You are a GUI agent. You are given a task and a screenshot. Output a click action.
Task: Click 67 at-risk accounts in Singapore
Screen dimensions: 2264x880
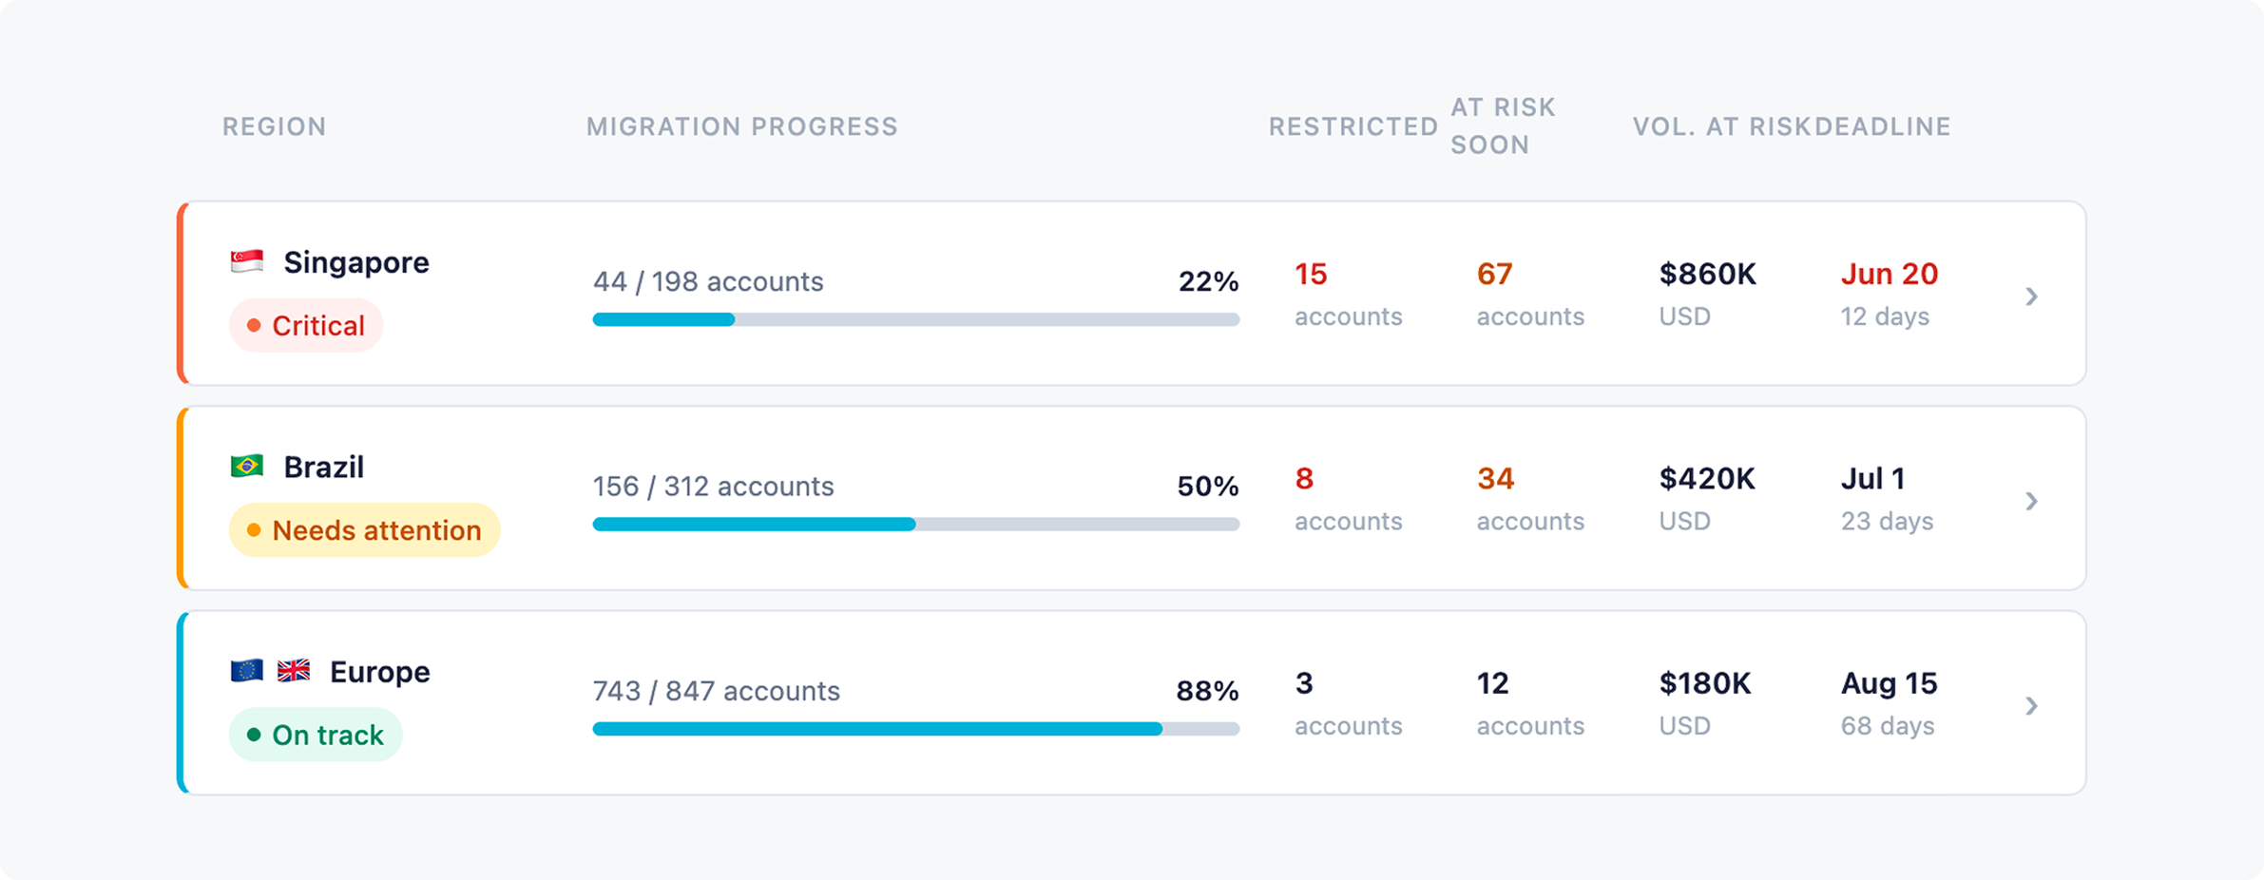(1494, 274)
